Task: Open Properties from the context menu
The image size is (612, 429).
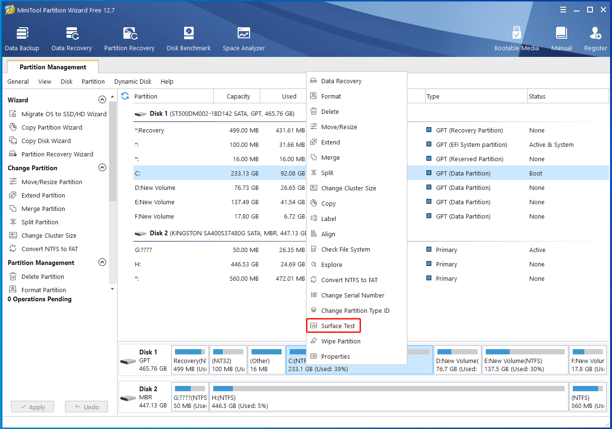Action: [x=356, y=356]
